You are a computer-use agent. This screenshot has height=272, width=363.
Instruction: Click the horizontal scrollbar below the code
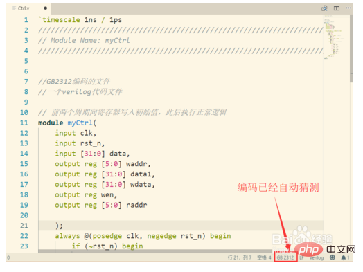tap(155, 251)
